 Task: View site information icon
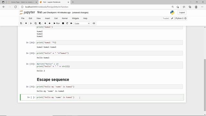point(22,7)
